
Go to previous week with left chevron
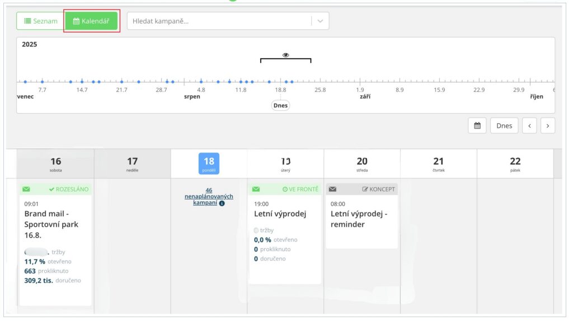pos(529,126)
